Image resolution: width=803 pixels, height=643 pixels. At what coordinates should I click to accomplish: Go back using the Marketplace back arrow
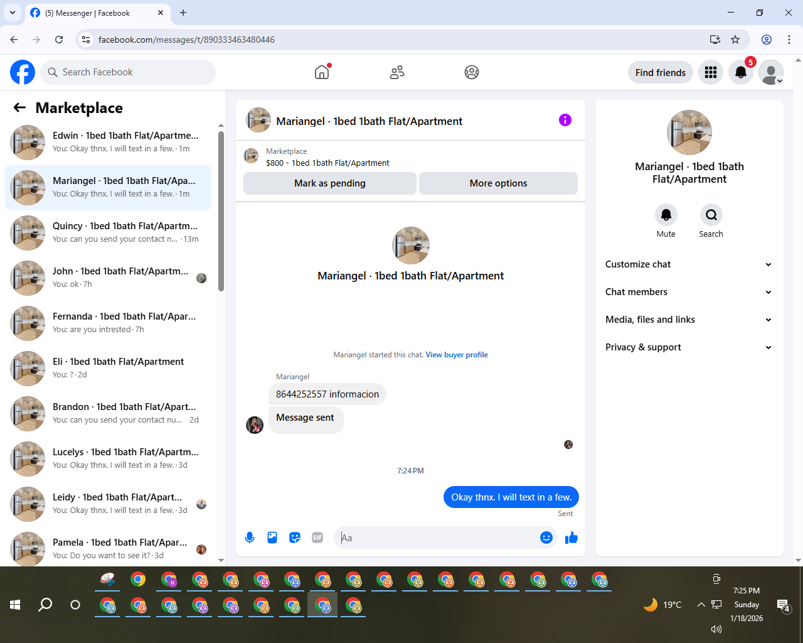click(19, 107)
